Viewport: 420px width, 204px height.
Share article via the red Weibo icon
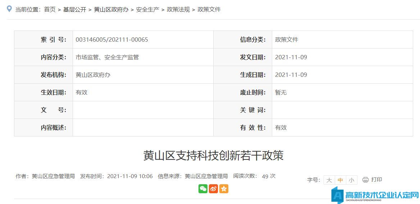(213, 189)
